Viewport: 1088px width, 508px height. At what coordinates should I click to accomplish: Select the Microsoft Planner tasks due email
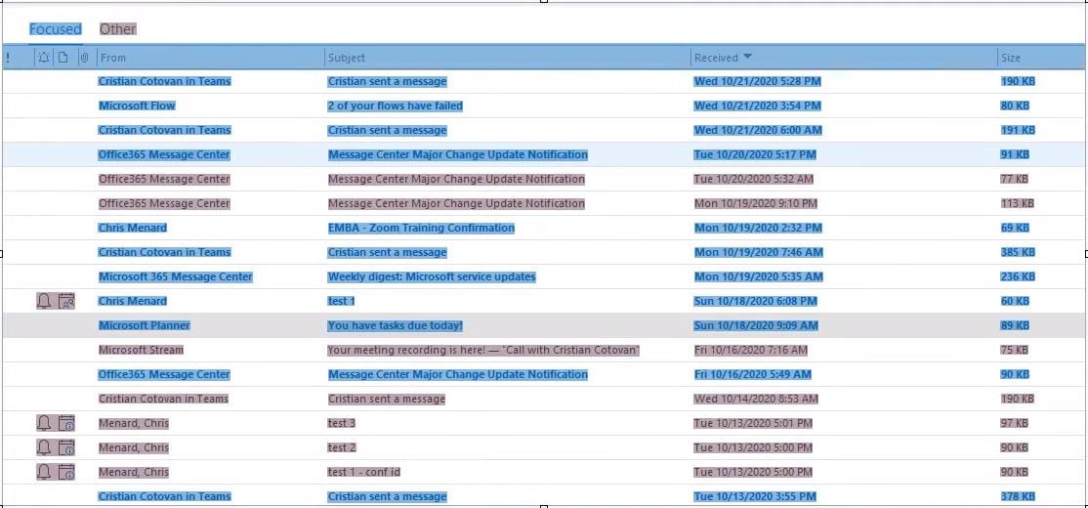pos(395,325)
